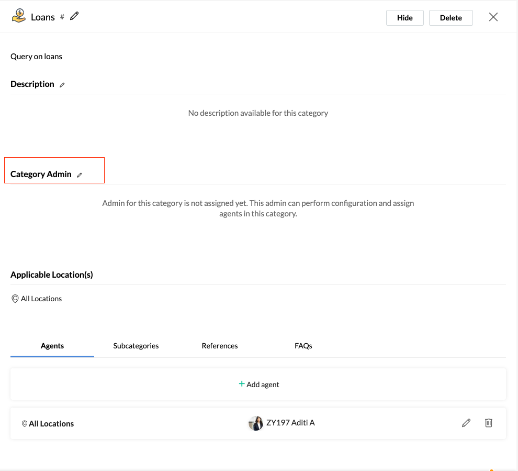518x471 pixels.
Task: Click the location pin beside All Locations under Applicable Location(s)
Action: pyautogui.click(x=15, y=299)
